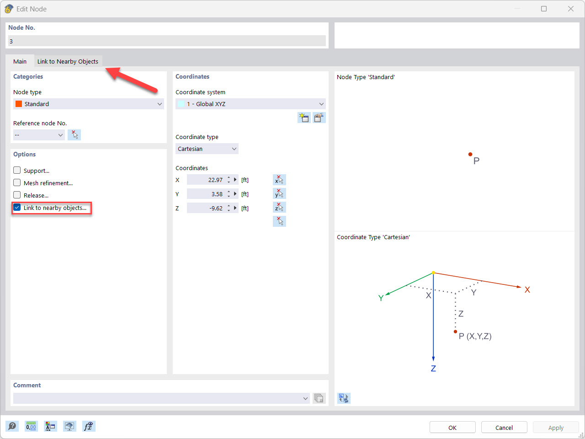Enable the Support option
The width and height of the screenshot is (585, 439).
(17, 170)
